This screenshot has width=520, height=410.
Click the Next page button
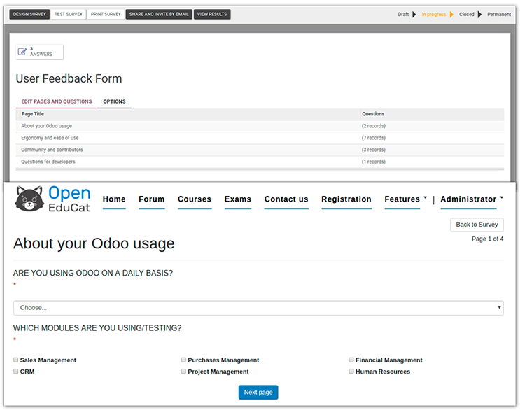click(258, 393)
